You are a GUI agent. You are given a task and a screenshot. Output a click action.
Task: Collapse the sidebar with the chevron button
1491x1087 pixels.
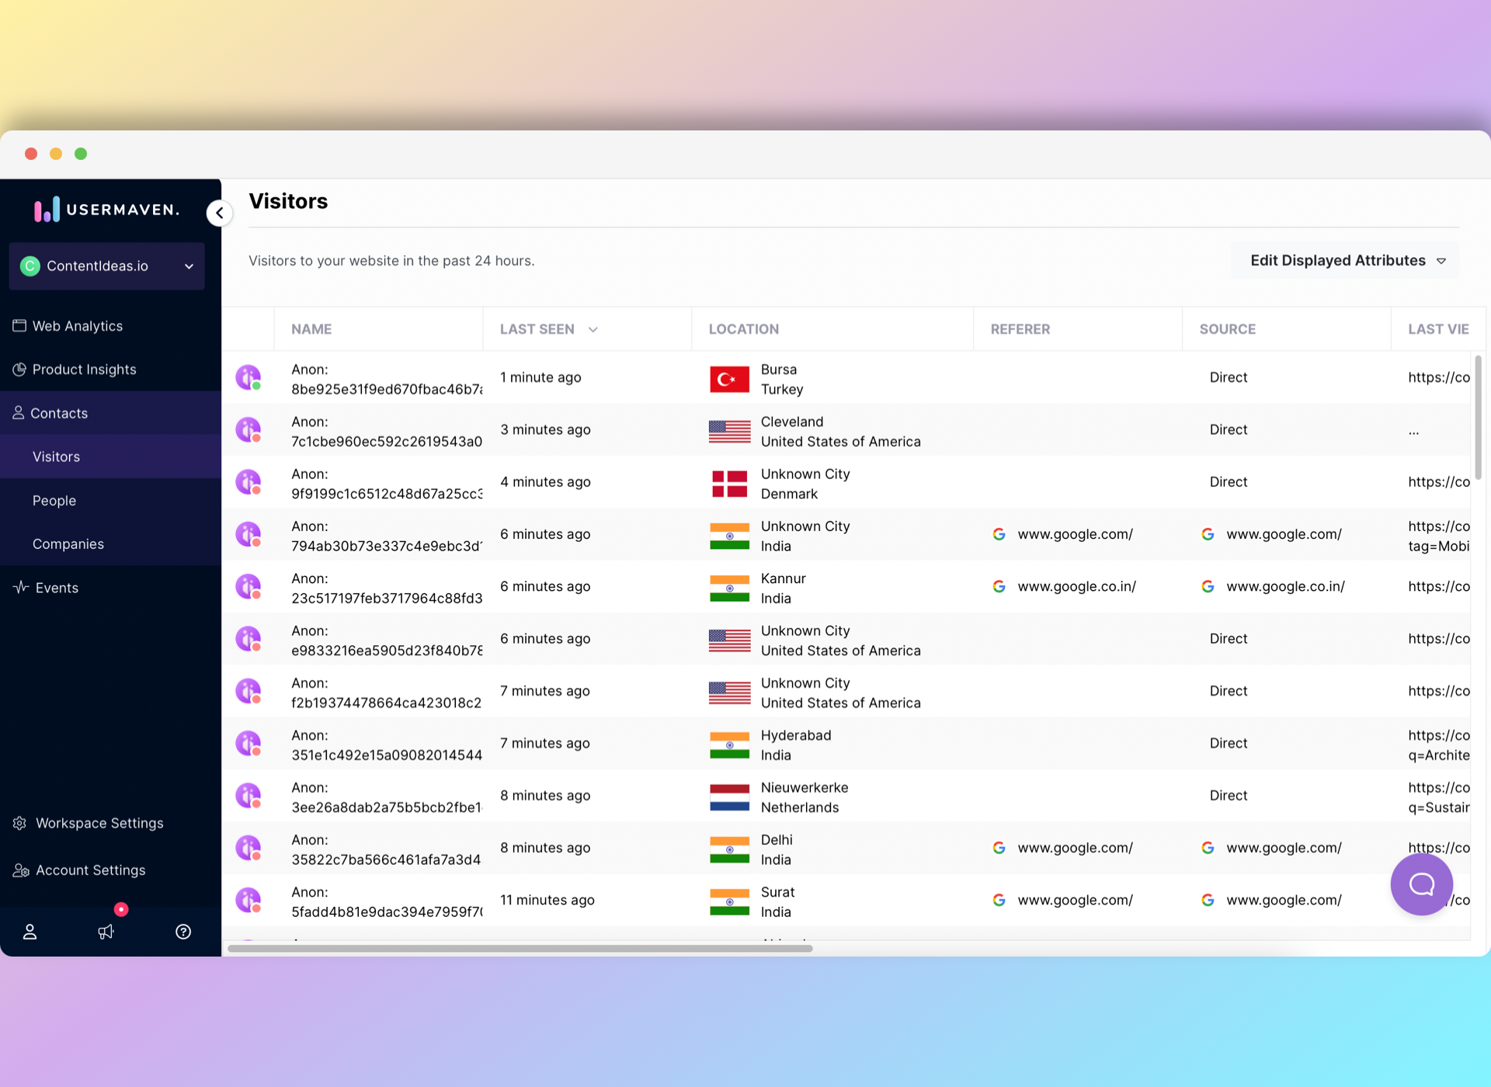click(x=220, y=213)
